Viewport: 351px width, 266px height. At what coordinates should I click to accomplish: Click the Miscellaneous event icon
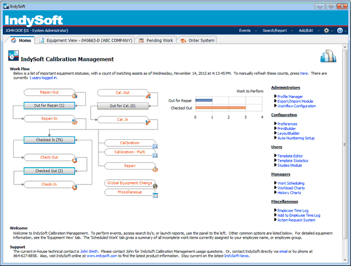pyautogui.click(x=155, y=195)
